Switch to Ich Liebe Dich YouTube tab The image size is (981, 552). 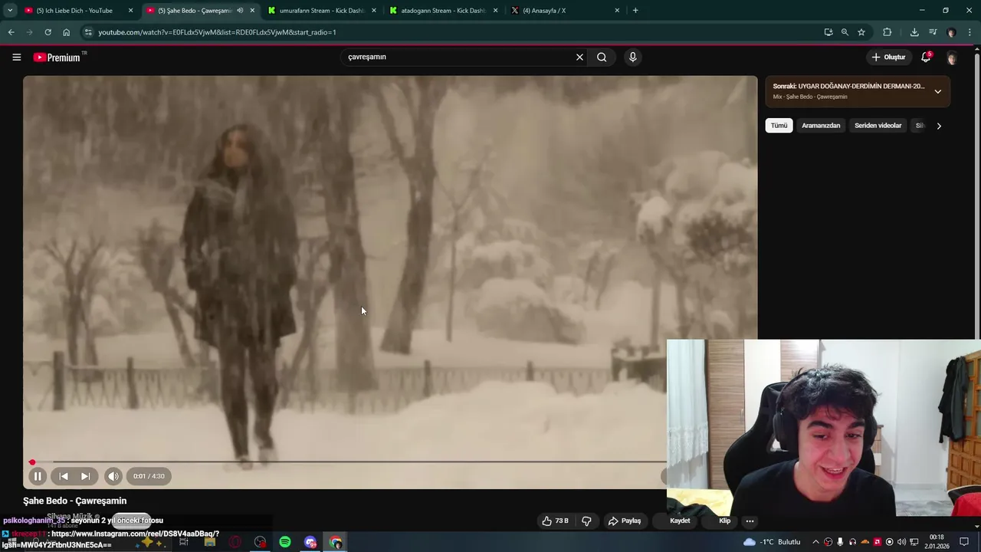(74, 11)
